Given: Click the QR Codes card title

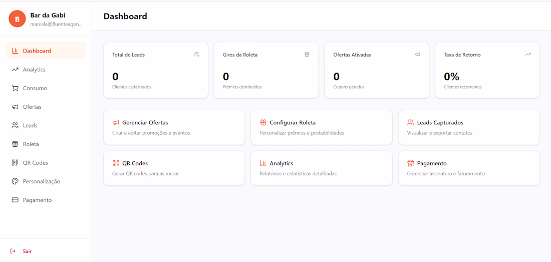Looking at the screenshot, I should click(135, 163).
